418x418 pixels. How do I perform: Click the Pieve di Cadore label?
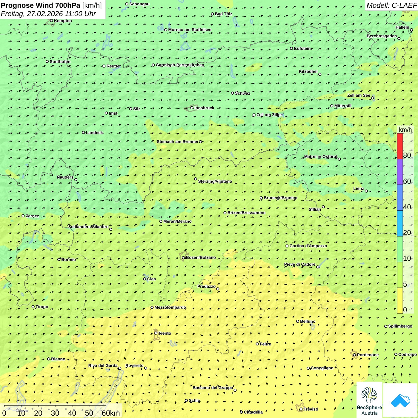pyautogui.click(x=300, y=264)
